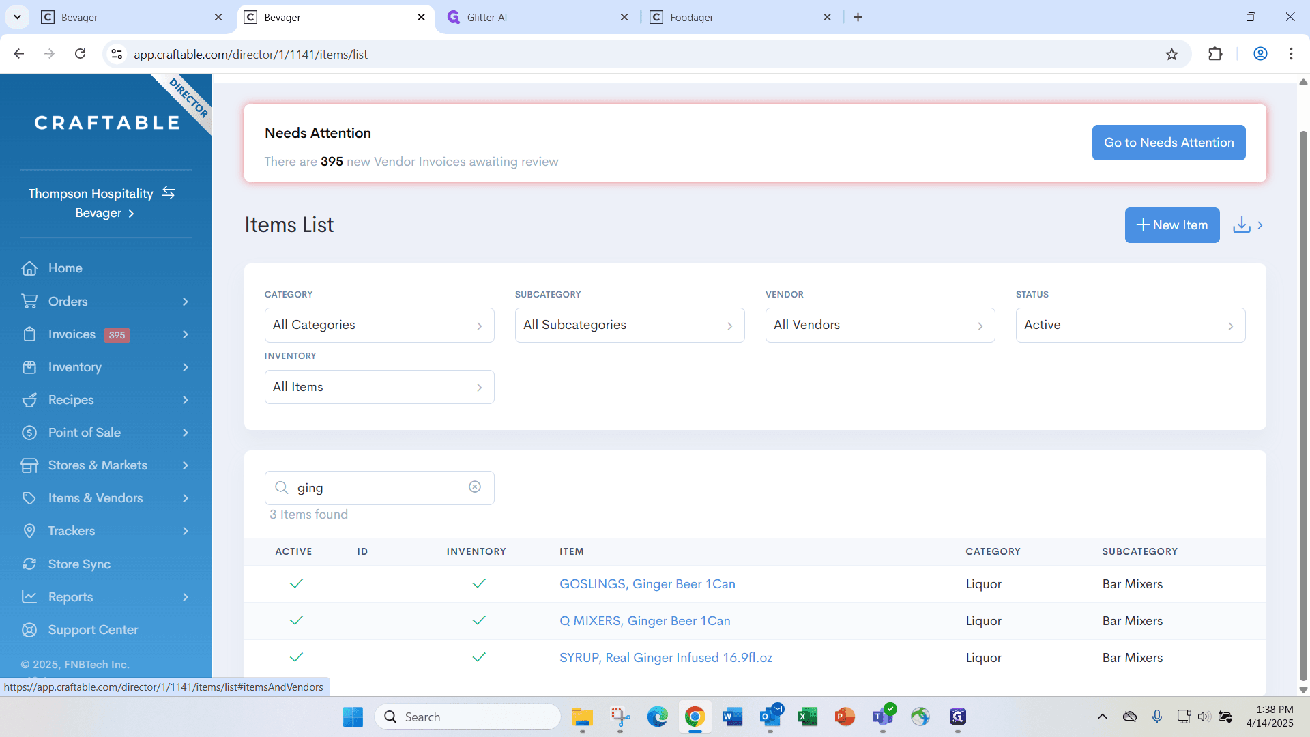Switch company using the swap arrows icon
Viewport: 1310px width, 737px height.
click(169, 193)
